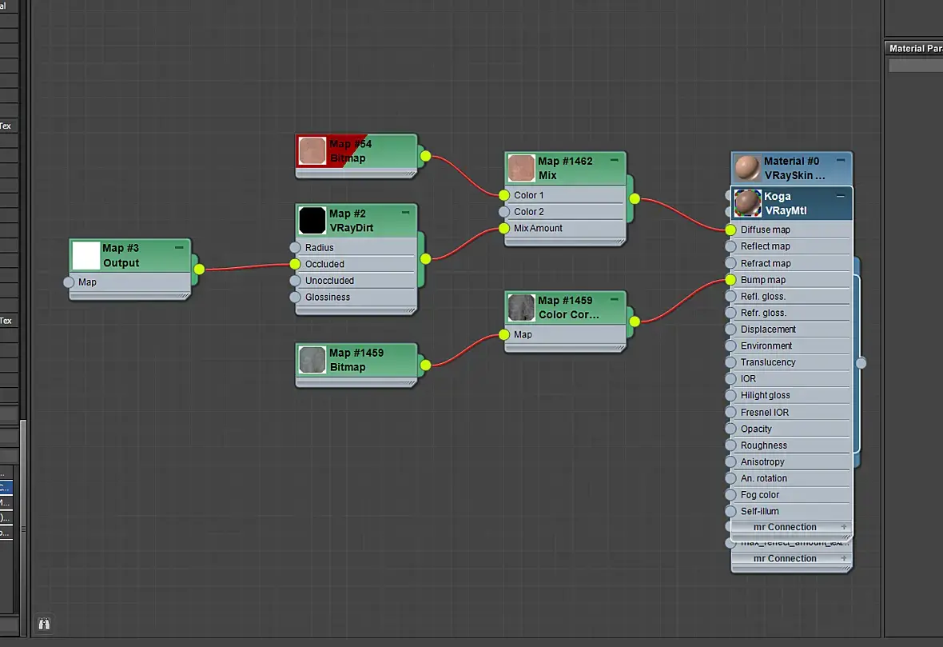Select the Displacement slot on VRayMtl
This screenshot has width=943, height=647.
coord(791,329)
